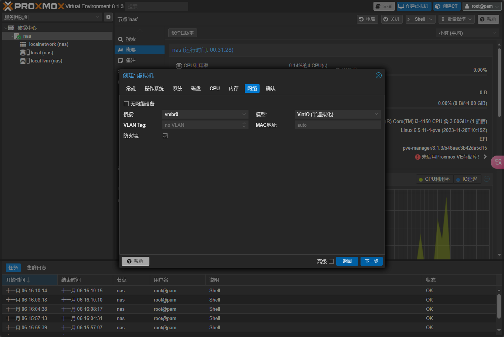
Task: Click the 下一步 next button
Action: point(371,261)
